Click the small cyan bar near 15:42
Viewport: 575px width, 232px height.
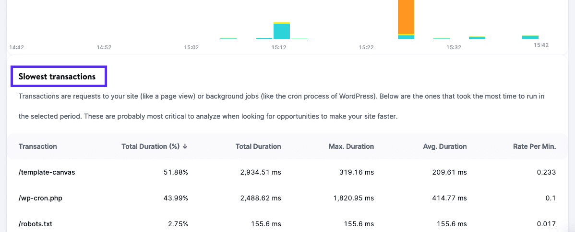click(530, 37)
